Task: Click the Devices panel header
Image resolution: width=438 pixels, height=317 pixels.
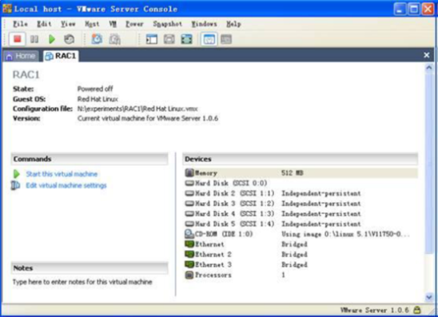Action: pyautogui.click(x=301, y=159)
